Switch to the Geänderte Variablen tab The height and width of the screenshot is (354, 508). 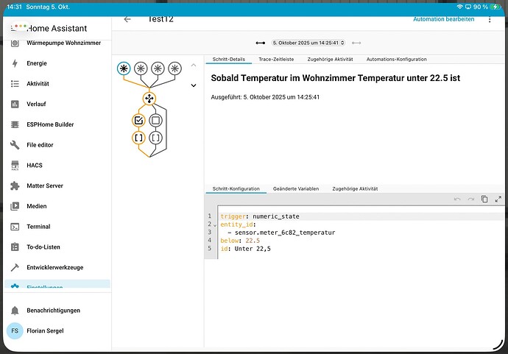click(x=295, y=189)
